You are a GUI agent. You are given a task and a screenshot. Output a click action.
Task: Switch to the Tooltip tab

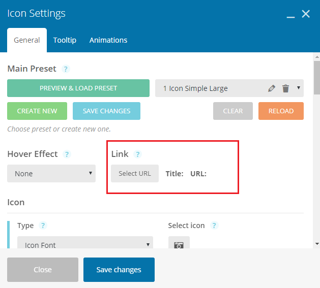(x=65, y=40)
